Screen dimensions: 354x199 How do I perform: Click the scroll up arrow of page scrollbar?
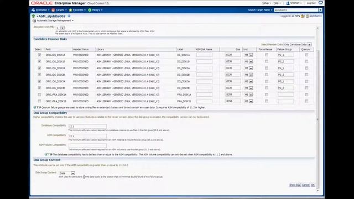point(317,28)
